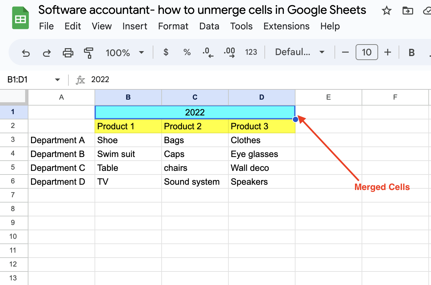Viewport: 431px width, 285px height.
Task: Open the Format menu
Action: coord(173,26)
